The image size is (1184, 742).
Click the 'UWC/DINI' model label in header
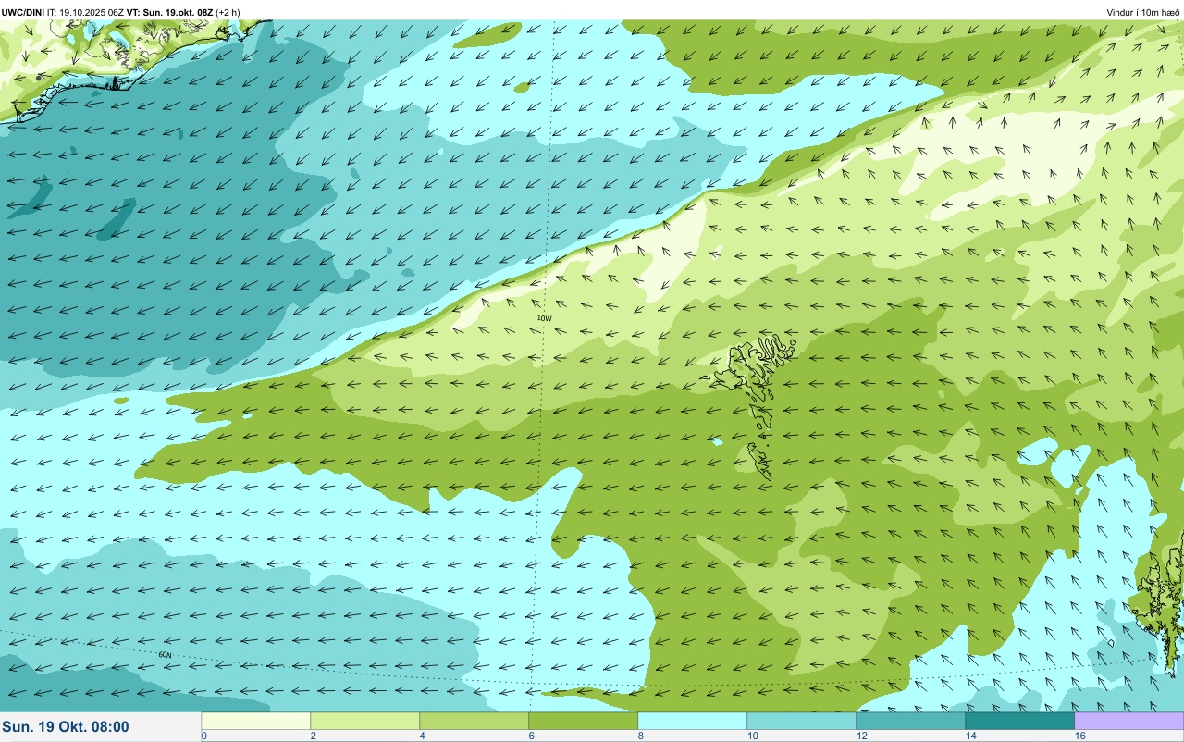click(x=23, y=12)
